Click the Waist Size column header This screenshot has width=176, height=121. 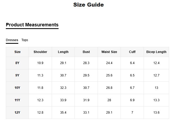coord(109,52)
